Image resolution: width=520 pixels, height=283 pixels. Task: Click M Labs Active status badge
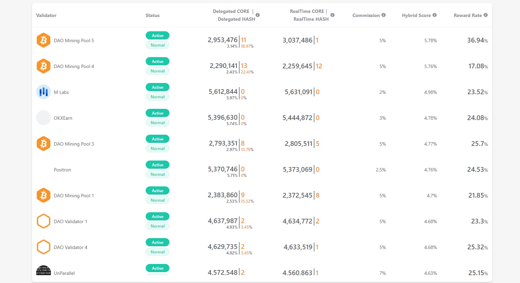coord(158,87)
